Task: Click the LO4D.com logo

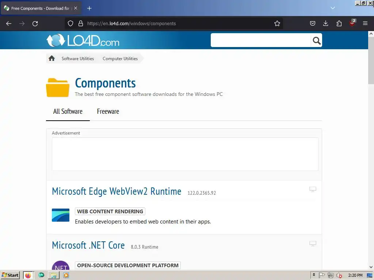Action: pos(83,40)
